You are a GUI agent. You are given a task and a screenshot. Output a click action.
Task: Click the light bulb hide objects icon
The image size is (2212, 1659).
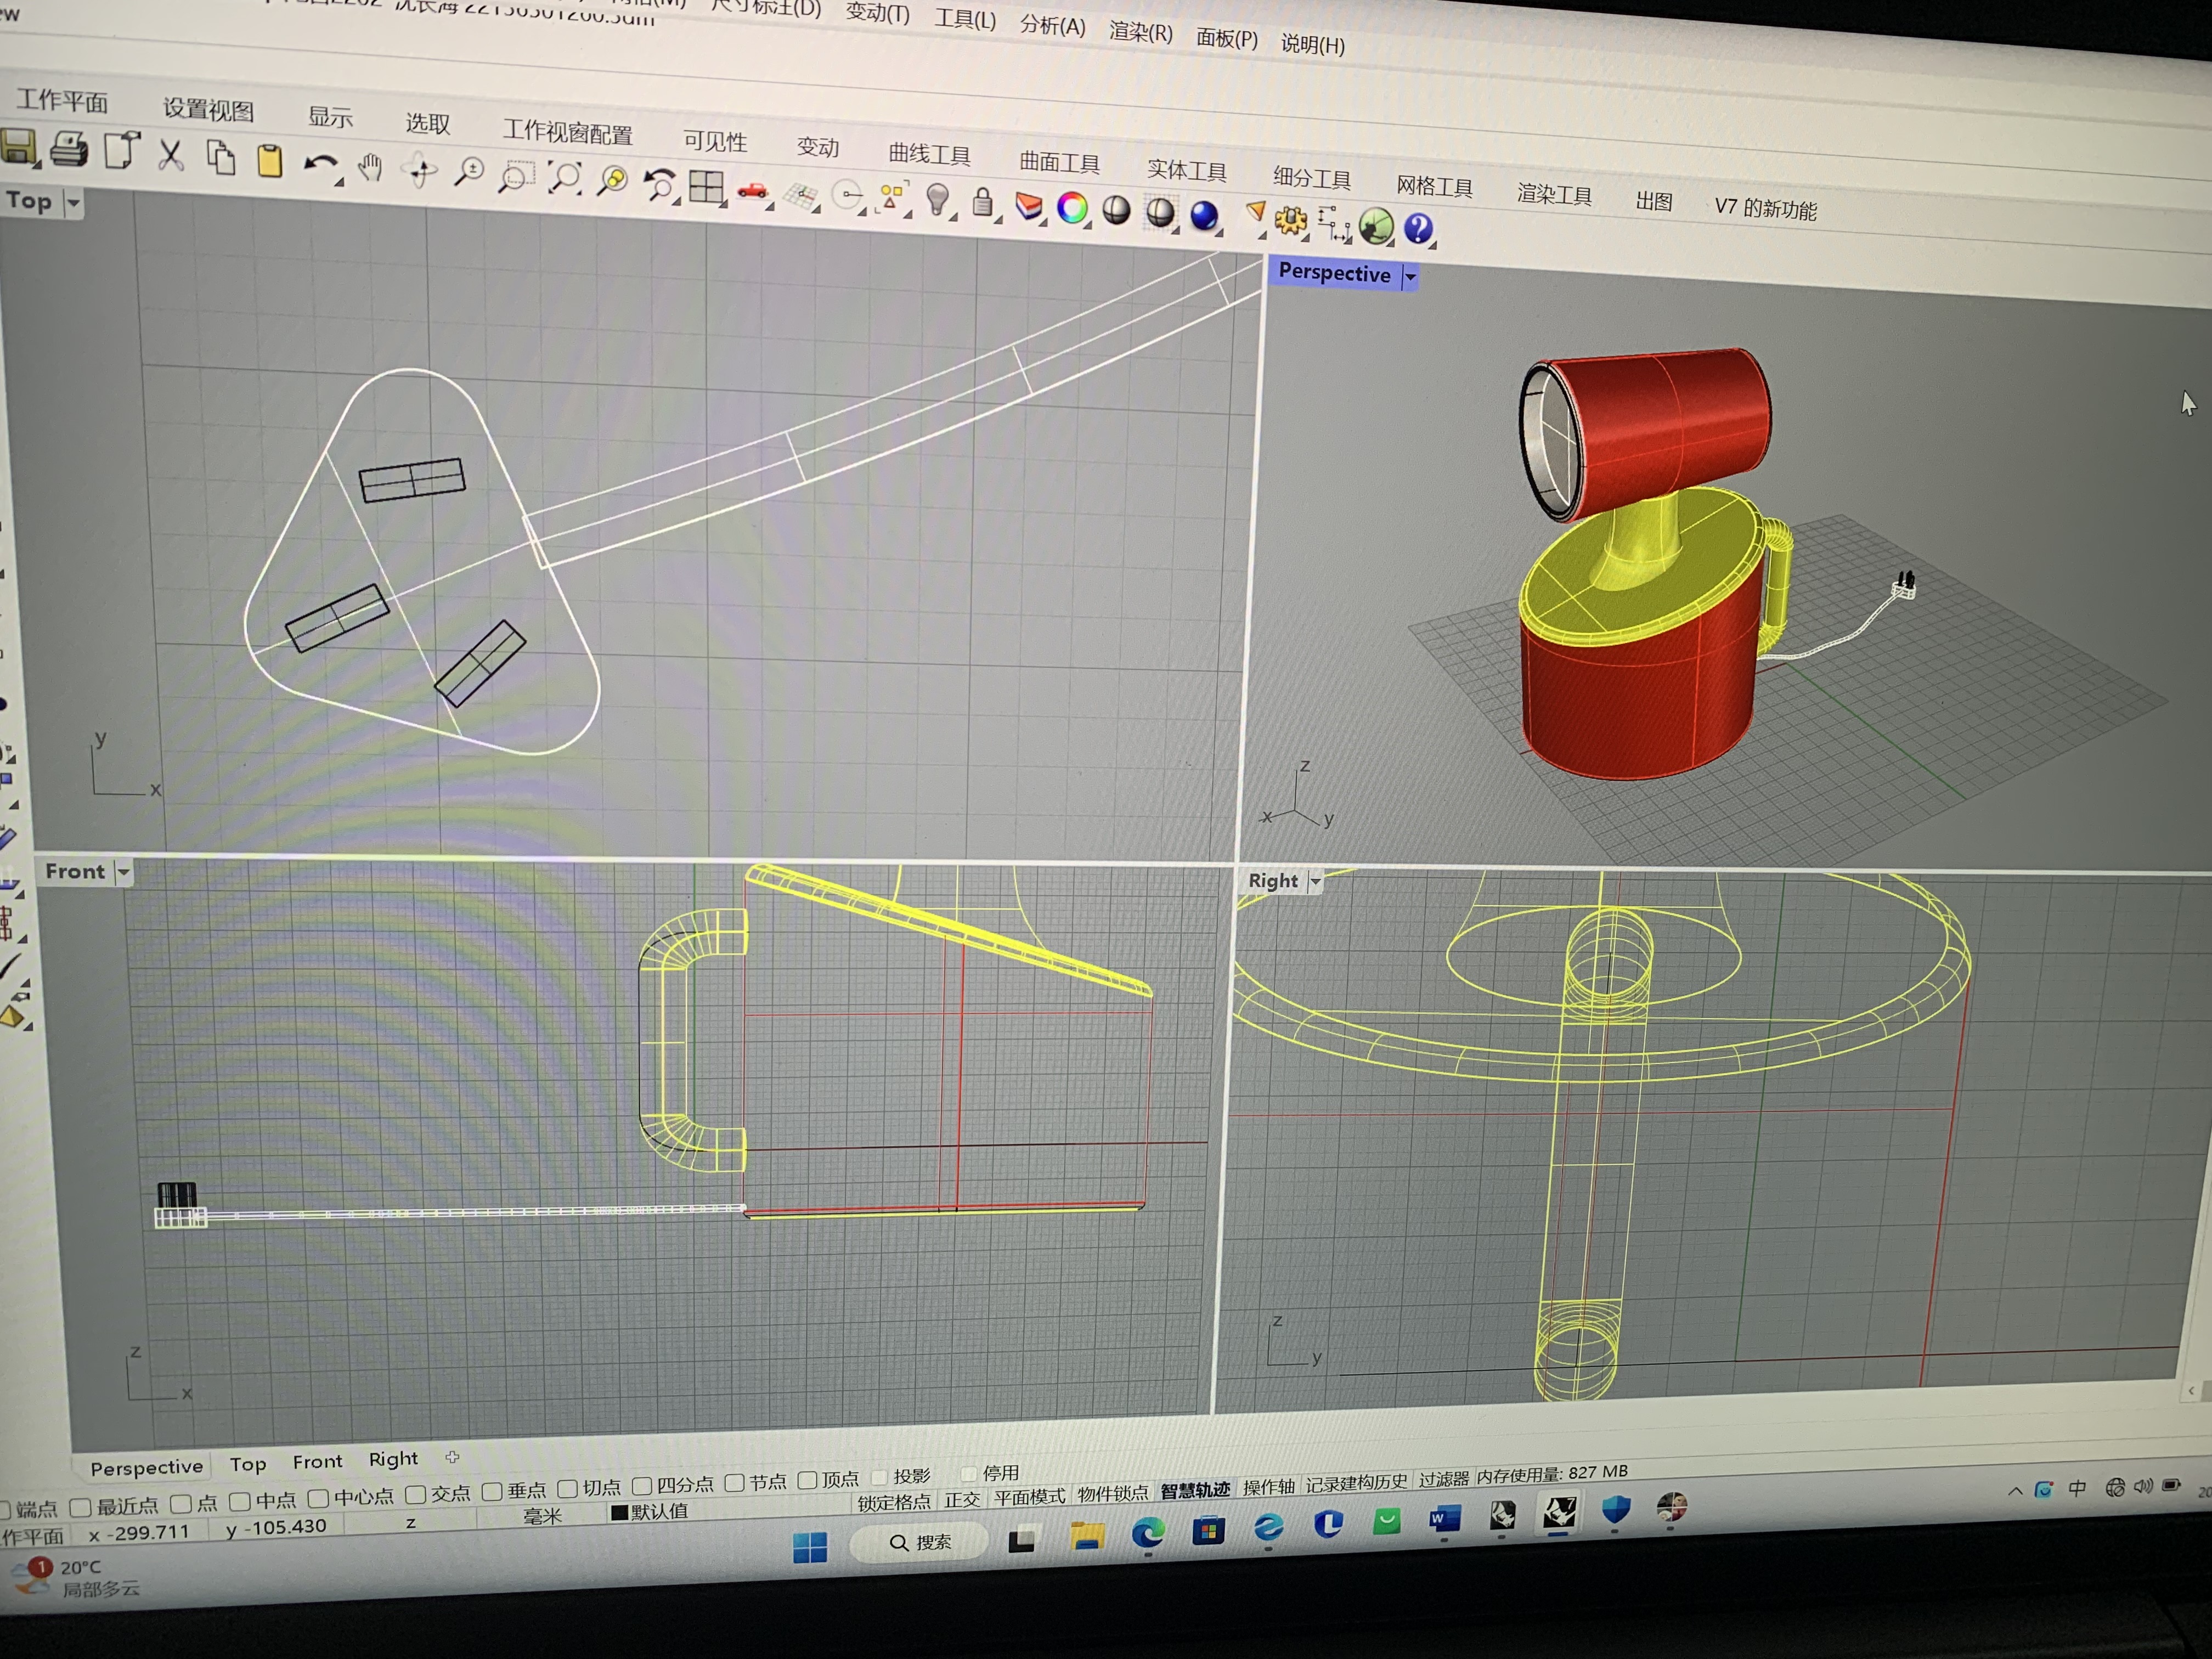click(937, 200)
